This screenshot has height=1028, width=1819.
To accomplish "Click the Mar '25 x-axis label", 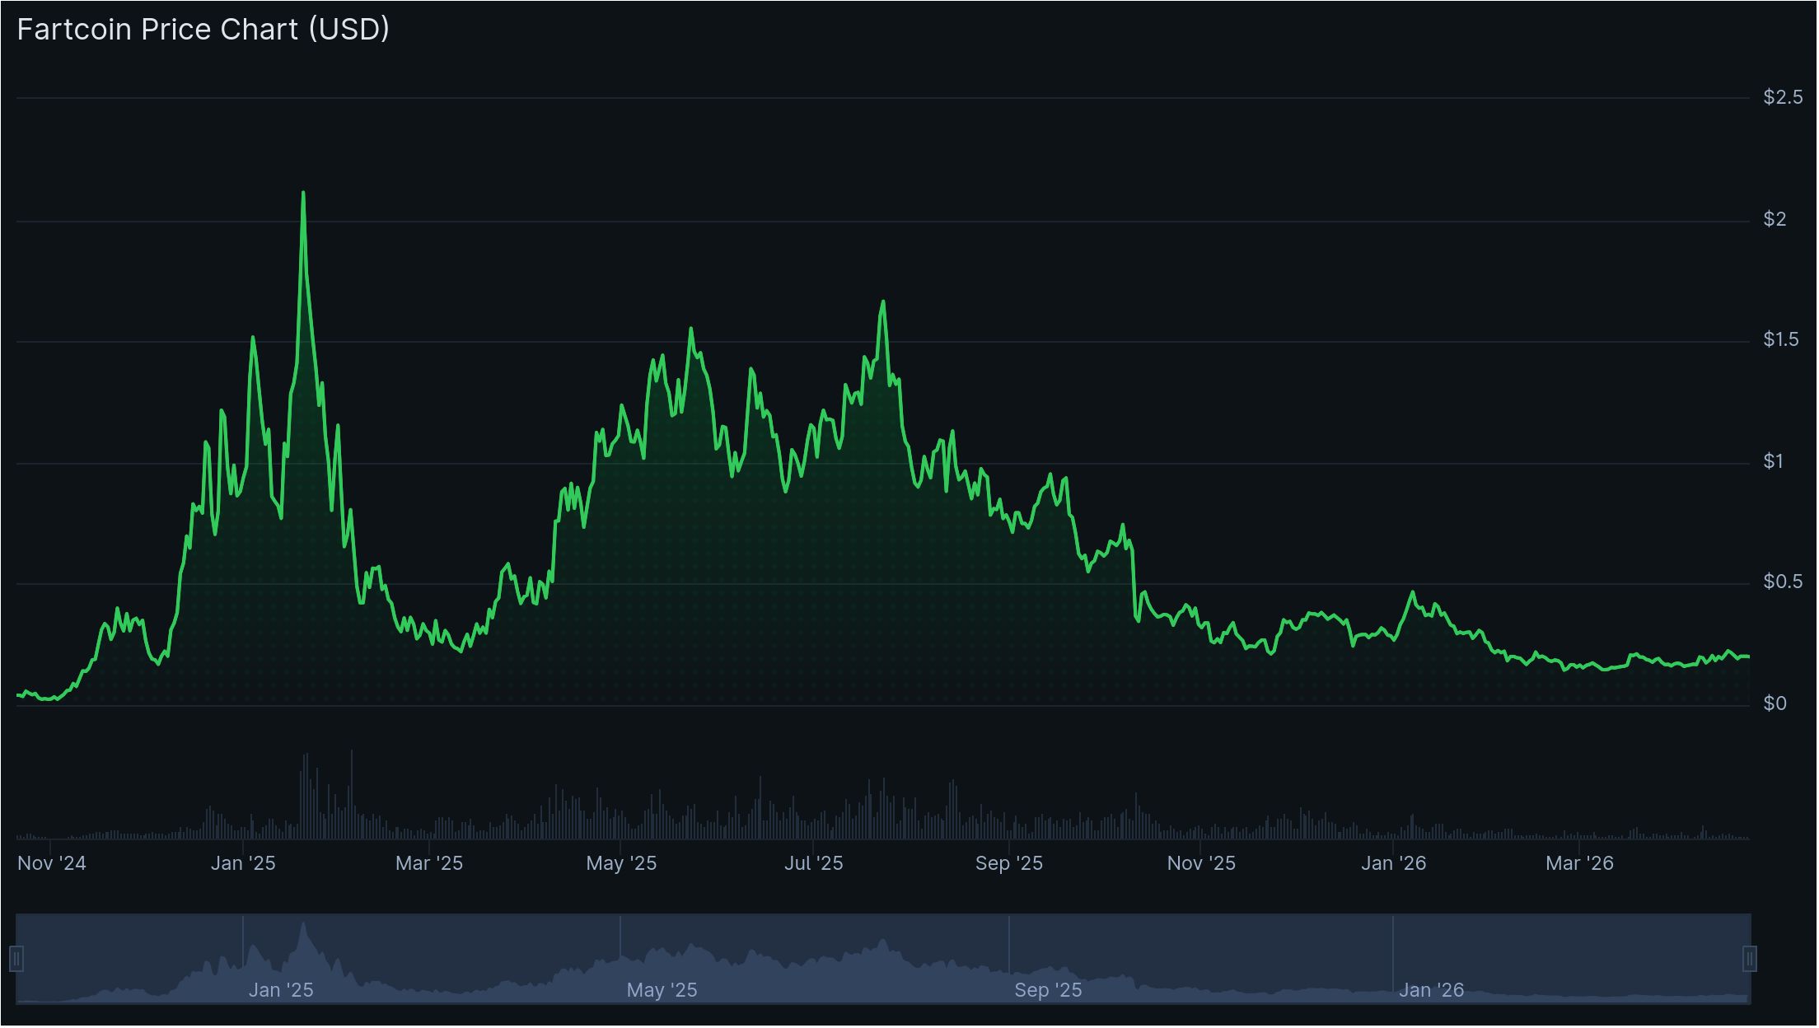I will click(429, 863).
